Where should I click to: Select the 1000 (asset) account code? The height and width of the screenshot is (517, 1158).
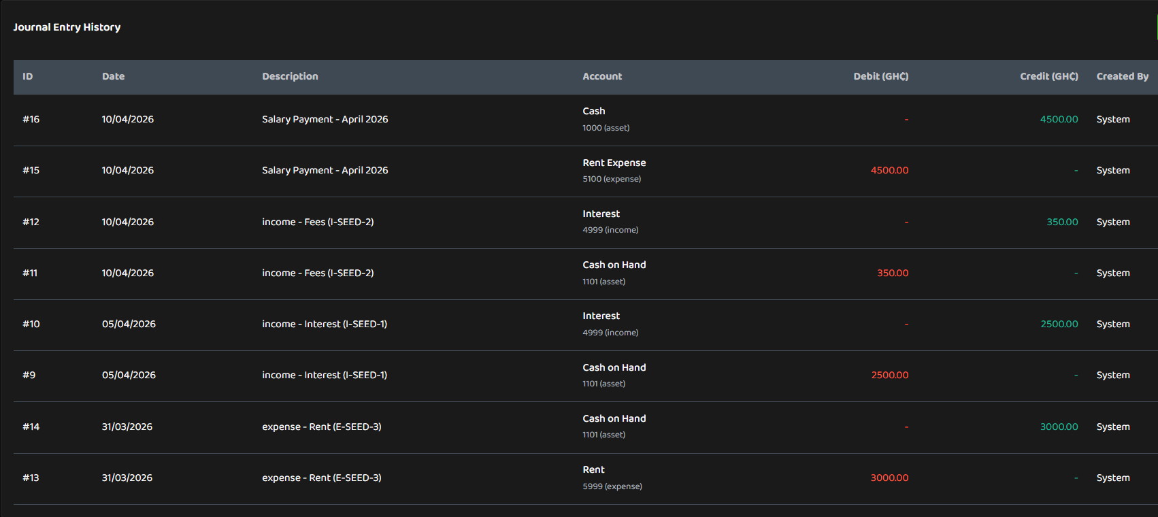(x=606, y=128)
